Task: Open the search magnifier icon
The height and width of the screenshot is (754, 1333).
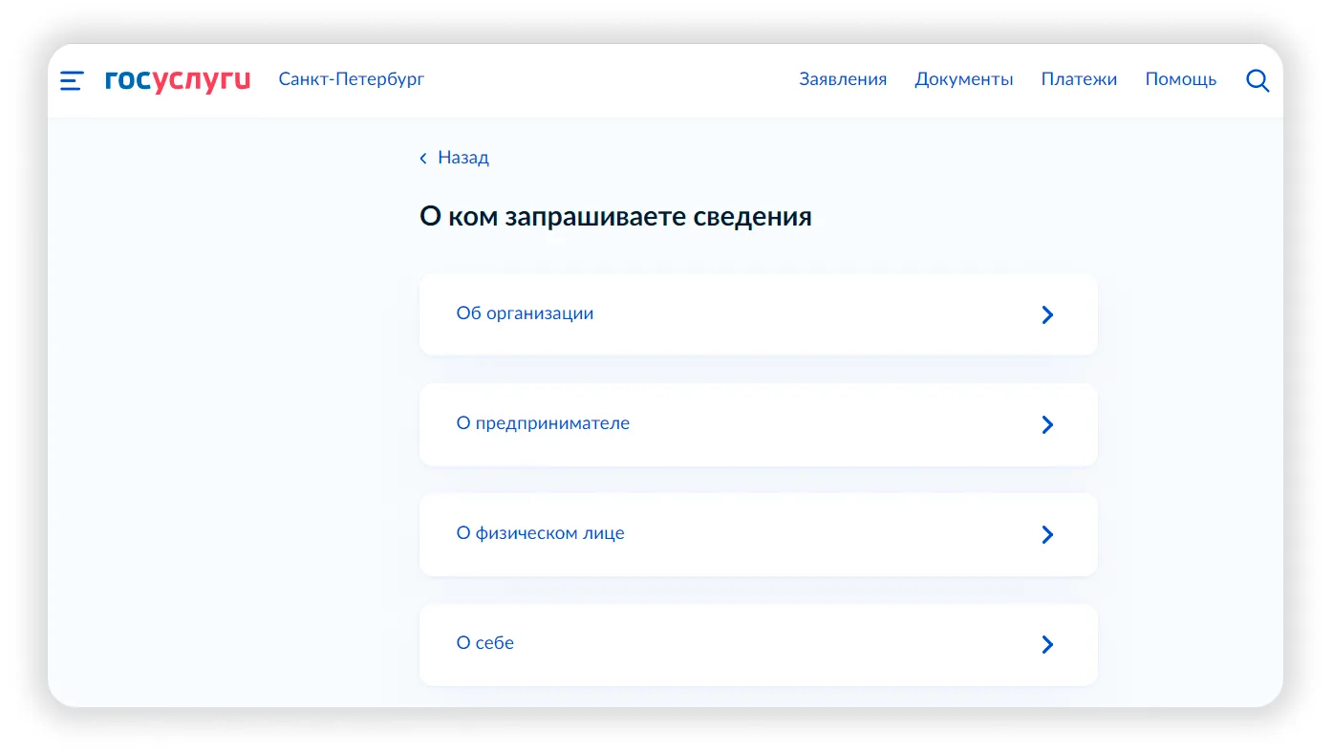Action: click(1258, 80)
